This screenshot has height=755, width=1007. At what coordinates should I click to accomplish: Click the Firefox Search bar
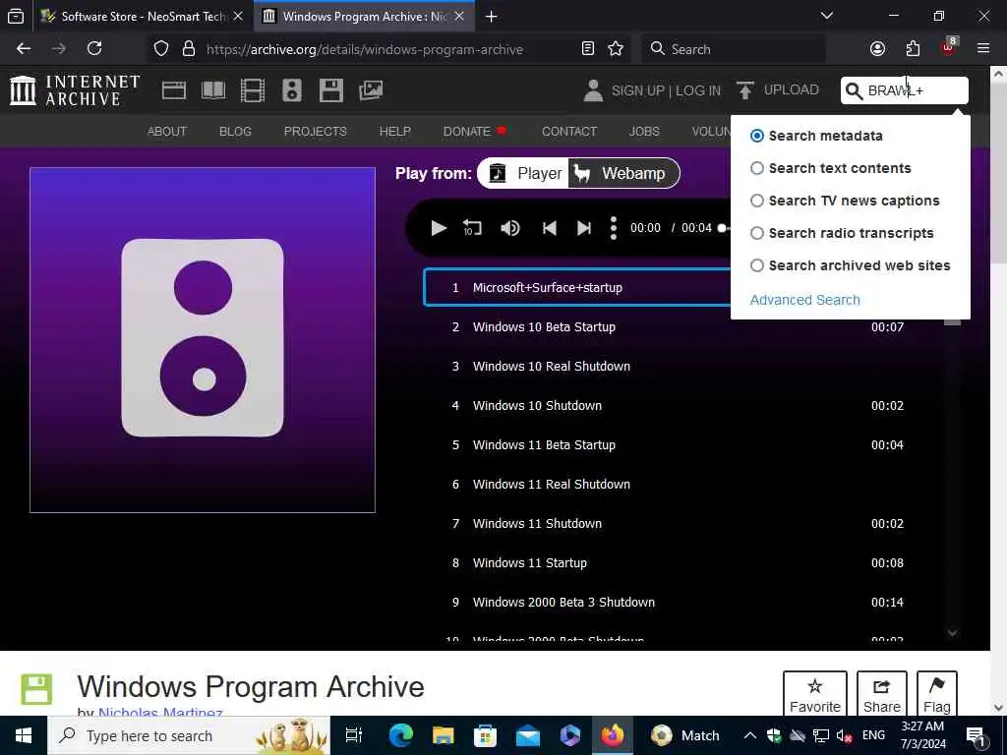point(734,49)
